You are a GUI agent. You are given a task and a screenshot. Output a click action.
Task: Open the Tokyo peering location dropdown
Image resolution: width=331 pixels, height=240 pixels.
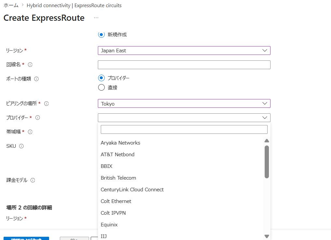(x=184, y=104)
